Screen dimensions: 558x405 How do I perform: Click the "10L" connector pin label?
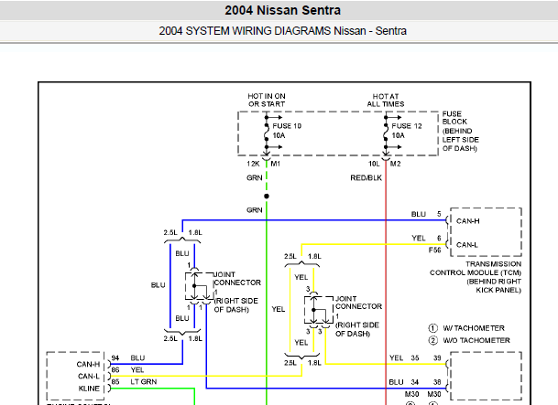(374, 164)
